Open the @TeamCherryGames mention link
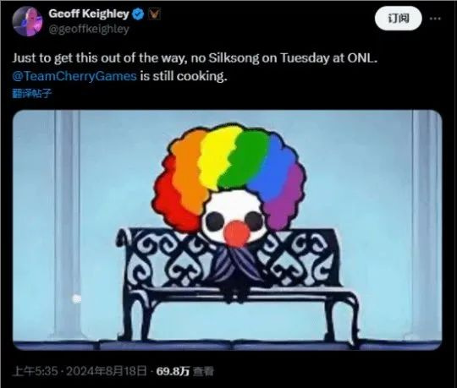457x388 pixels. click(x=74, y=76)
